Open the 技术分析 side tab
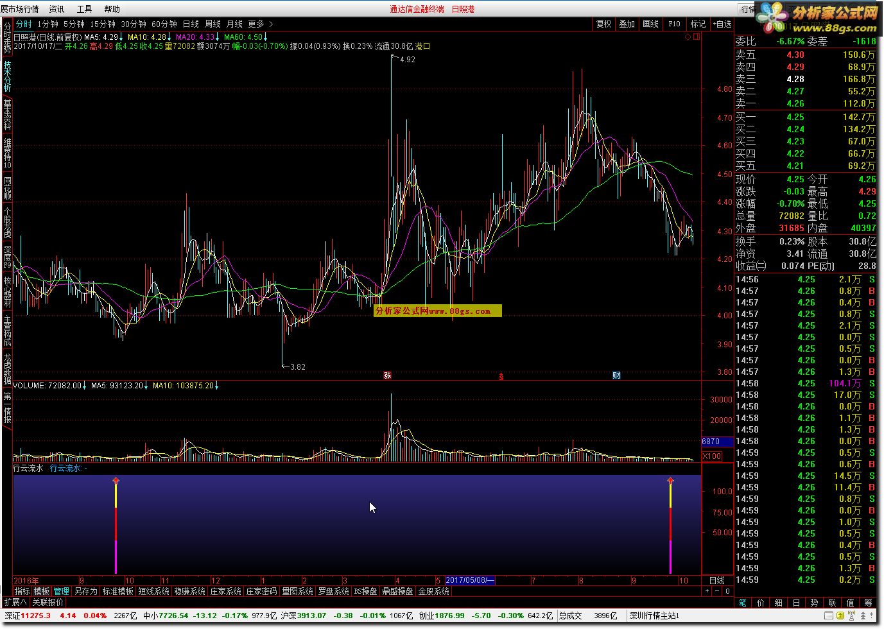 click(7, 76)
